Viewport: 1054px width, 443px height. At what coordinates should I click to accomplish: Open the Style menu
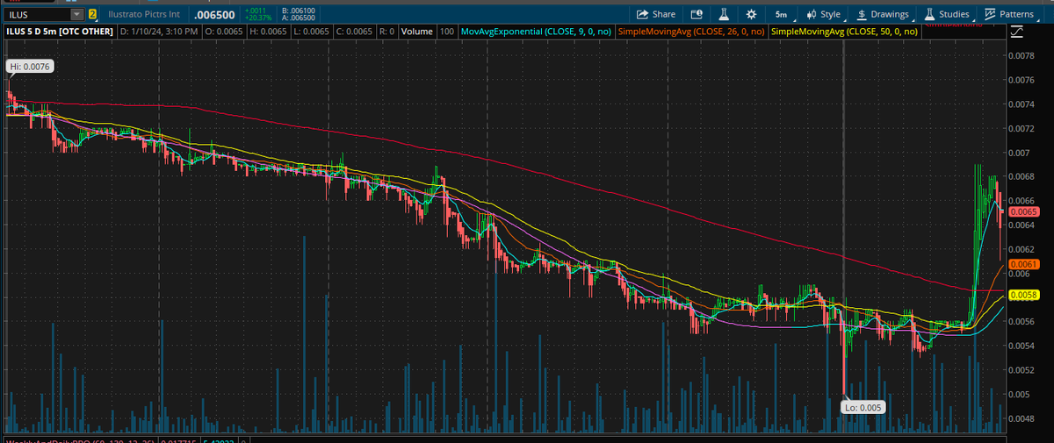click(824, 14)
